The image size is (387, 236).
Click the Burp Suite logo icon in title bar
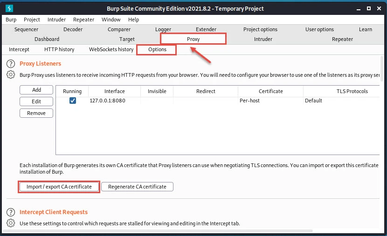(9, 8)
